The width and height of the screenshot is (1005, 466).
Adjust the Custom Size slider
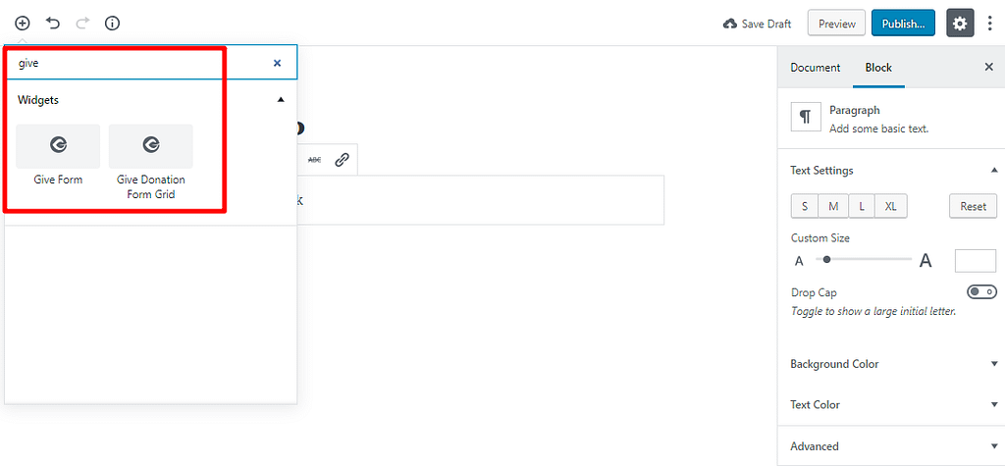tap(864, 260)
